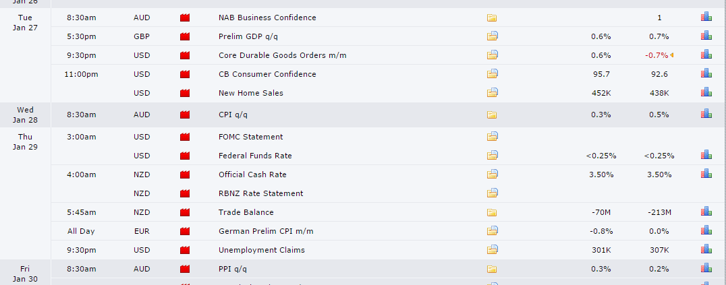Click red impact icon for Unemployment Claims
Screen dimensions: 726x285
point(185,250)
